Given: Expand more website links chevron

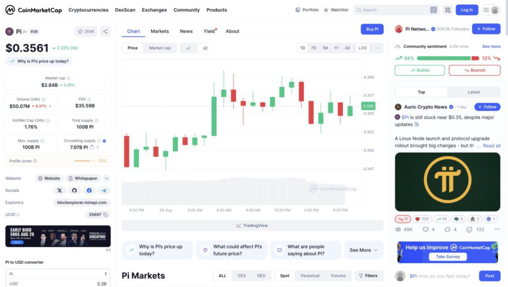Looking at the screenshot, I should coord(107,178).
